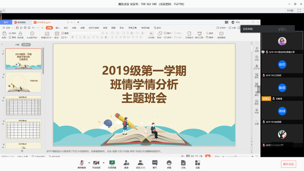
Task: Adjust the slide zoom slider
Action: 236,156
